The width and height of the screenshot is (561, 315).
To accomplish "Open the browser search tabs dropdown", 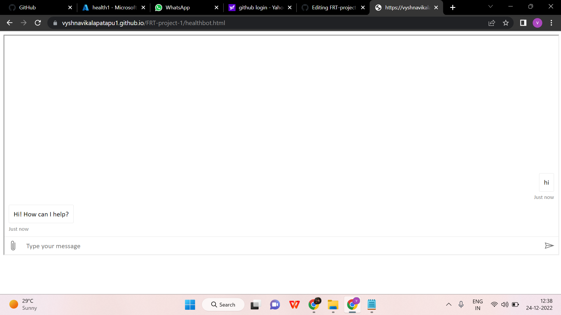I will (x=490, y=6).
